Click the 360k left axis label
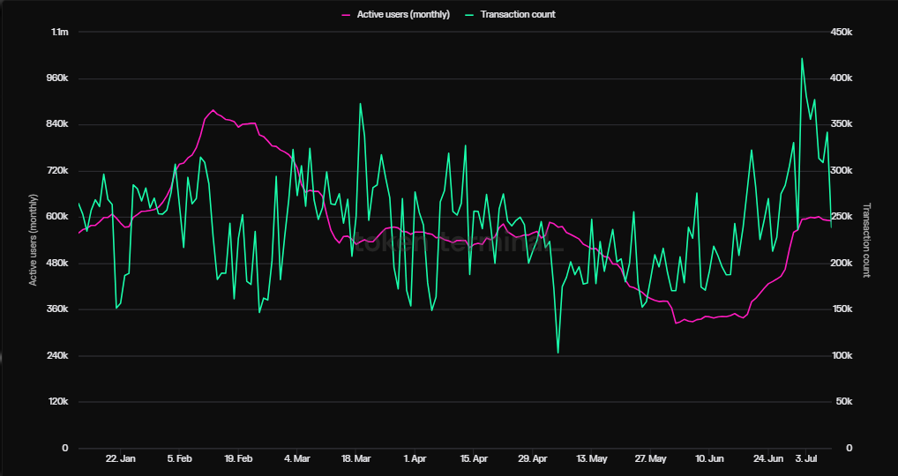This screenshot has width=898, height=476. [58, 309]
